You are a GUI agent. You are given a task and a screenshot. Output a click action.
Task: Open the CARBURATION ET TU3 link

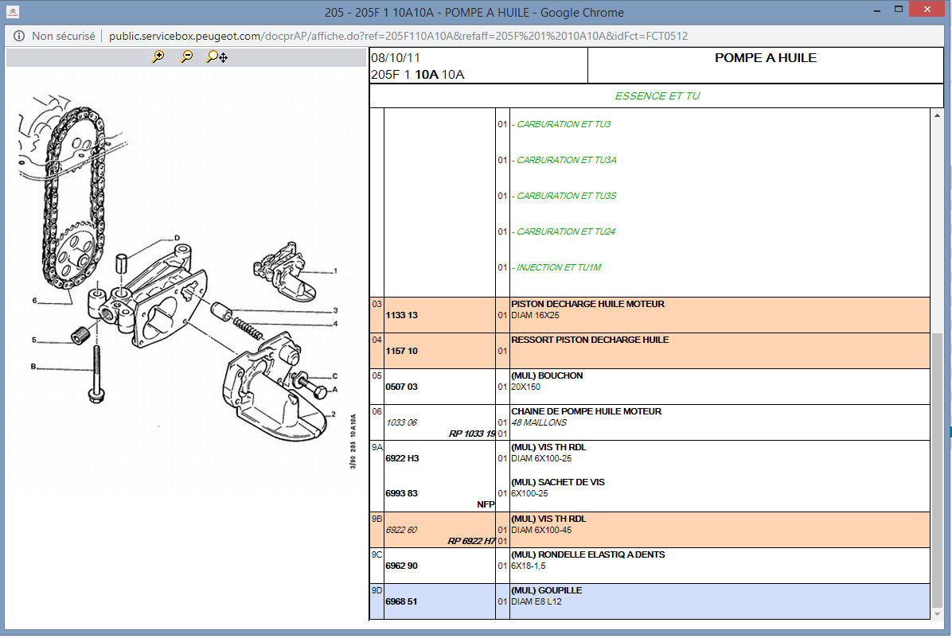(564, 124)
